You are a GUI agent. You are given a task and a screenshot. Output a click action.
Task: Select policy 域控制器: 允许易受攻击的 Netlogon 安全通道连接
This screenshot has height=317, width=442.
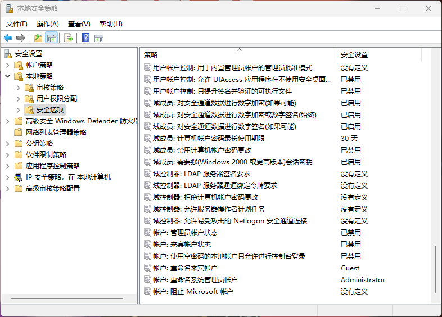[230, 221]
